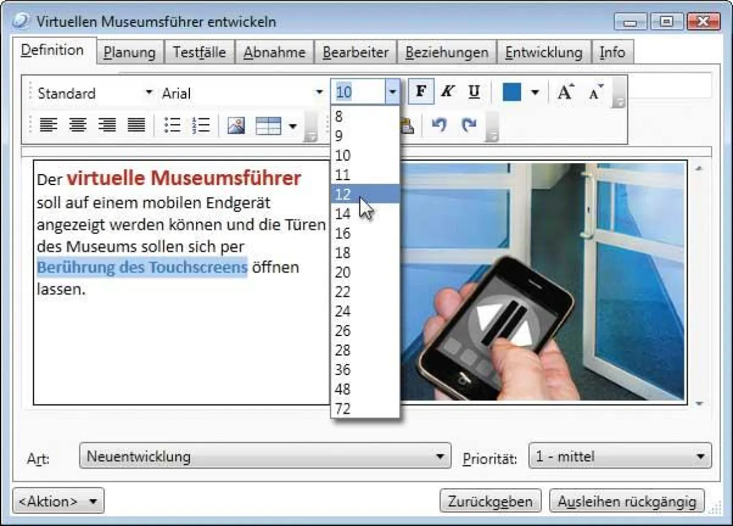This screenshot has width=733, height=526.
Task: Toggle bold formatting (F button)
Action: (420, 92)
